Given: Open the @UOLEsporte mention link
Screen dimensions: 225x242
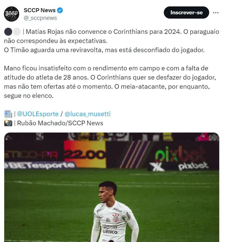Looking at the screenshot, I should 38,114.
